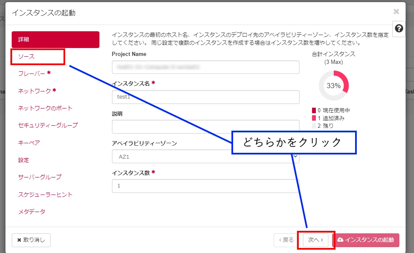Switch to the ソース tab
414x253 pixels.
click(x=27, y=56)
